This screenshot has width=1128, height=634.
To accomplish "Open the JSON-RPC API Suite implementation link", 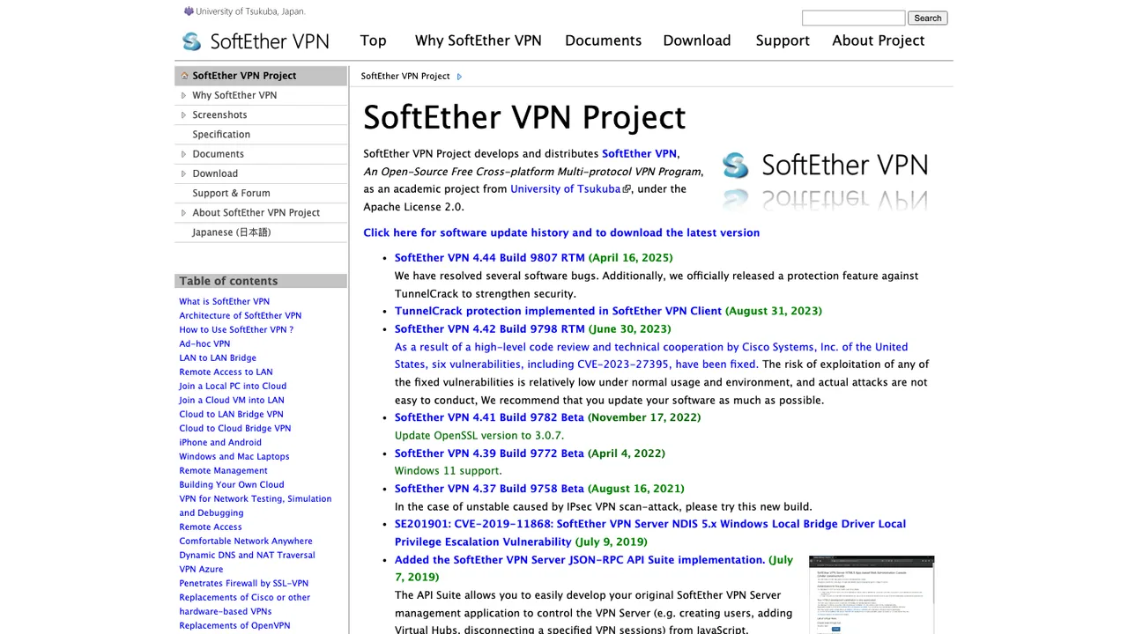I will pos(580,560).
